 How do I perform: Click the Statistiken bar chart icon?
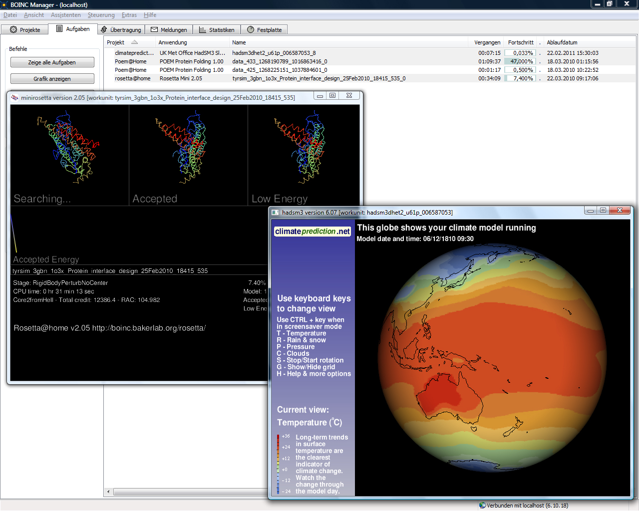tap(202, 30)
